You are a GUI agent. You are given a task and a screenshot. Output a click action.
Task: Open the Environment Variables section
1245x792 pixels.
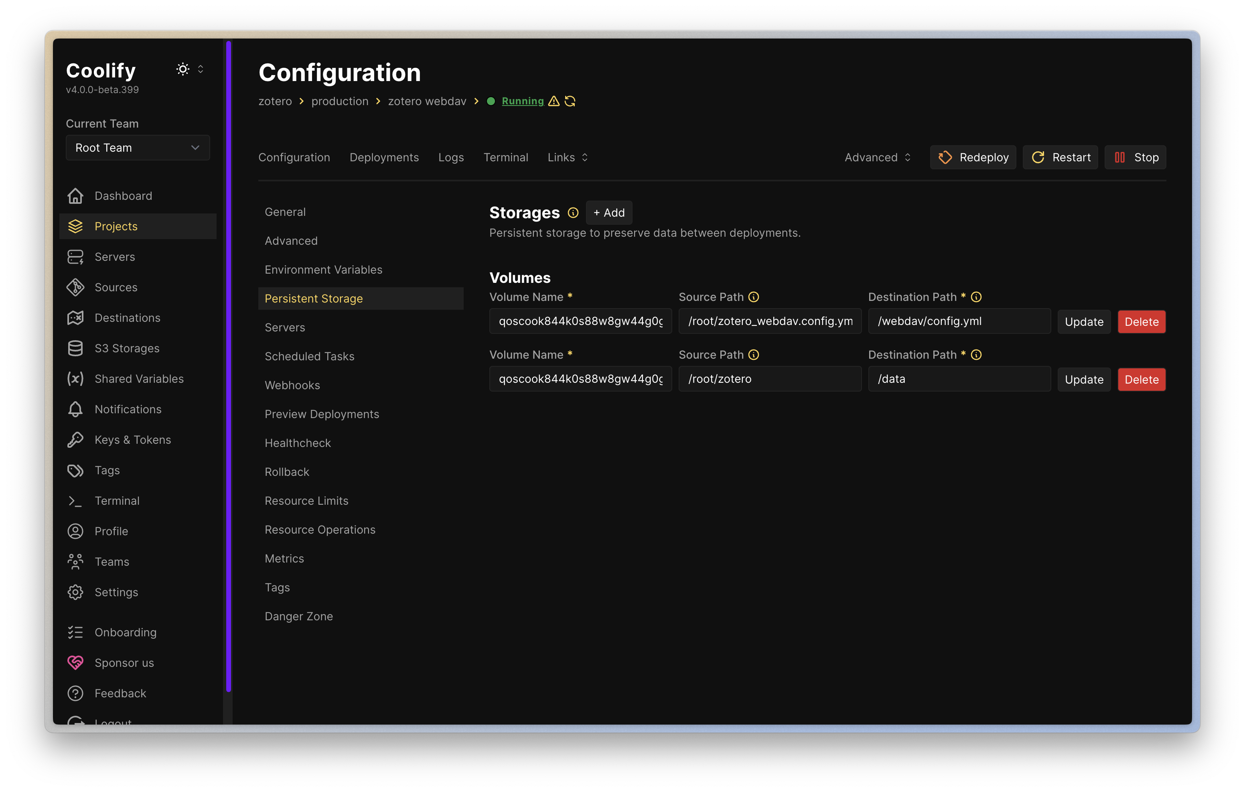[x=323, y=270]
